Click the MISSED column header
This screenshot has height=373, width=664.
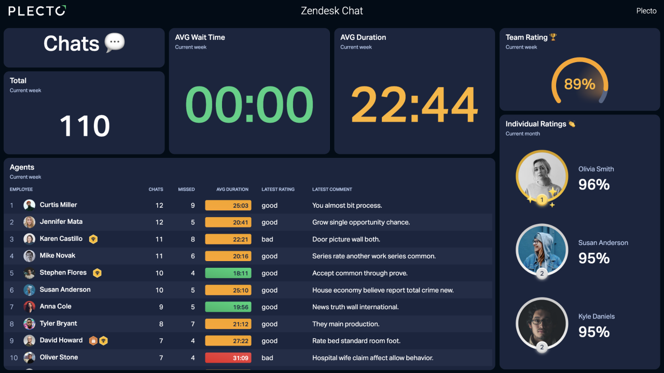click(x=186, y=190)
